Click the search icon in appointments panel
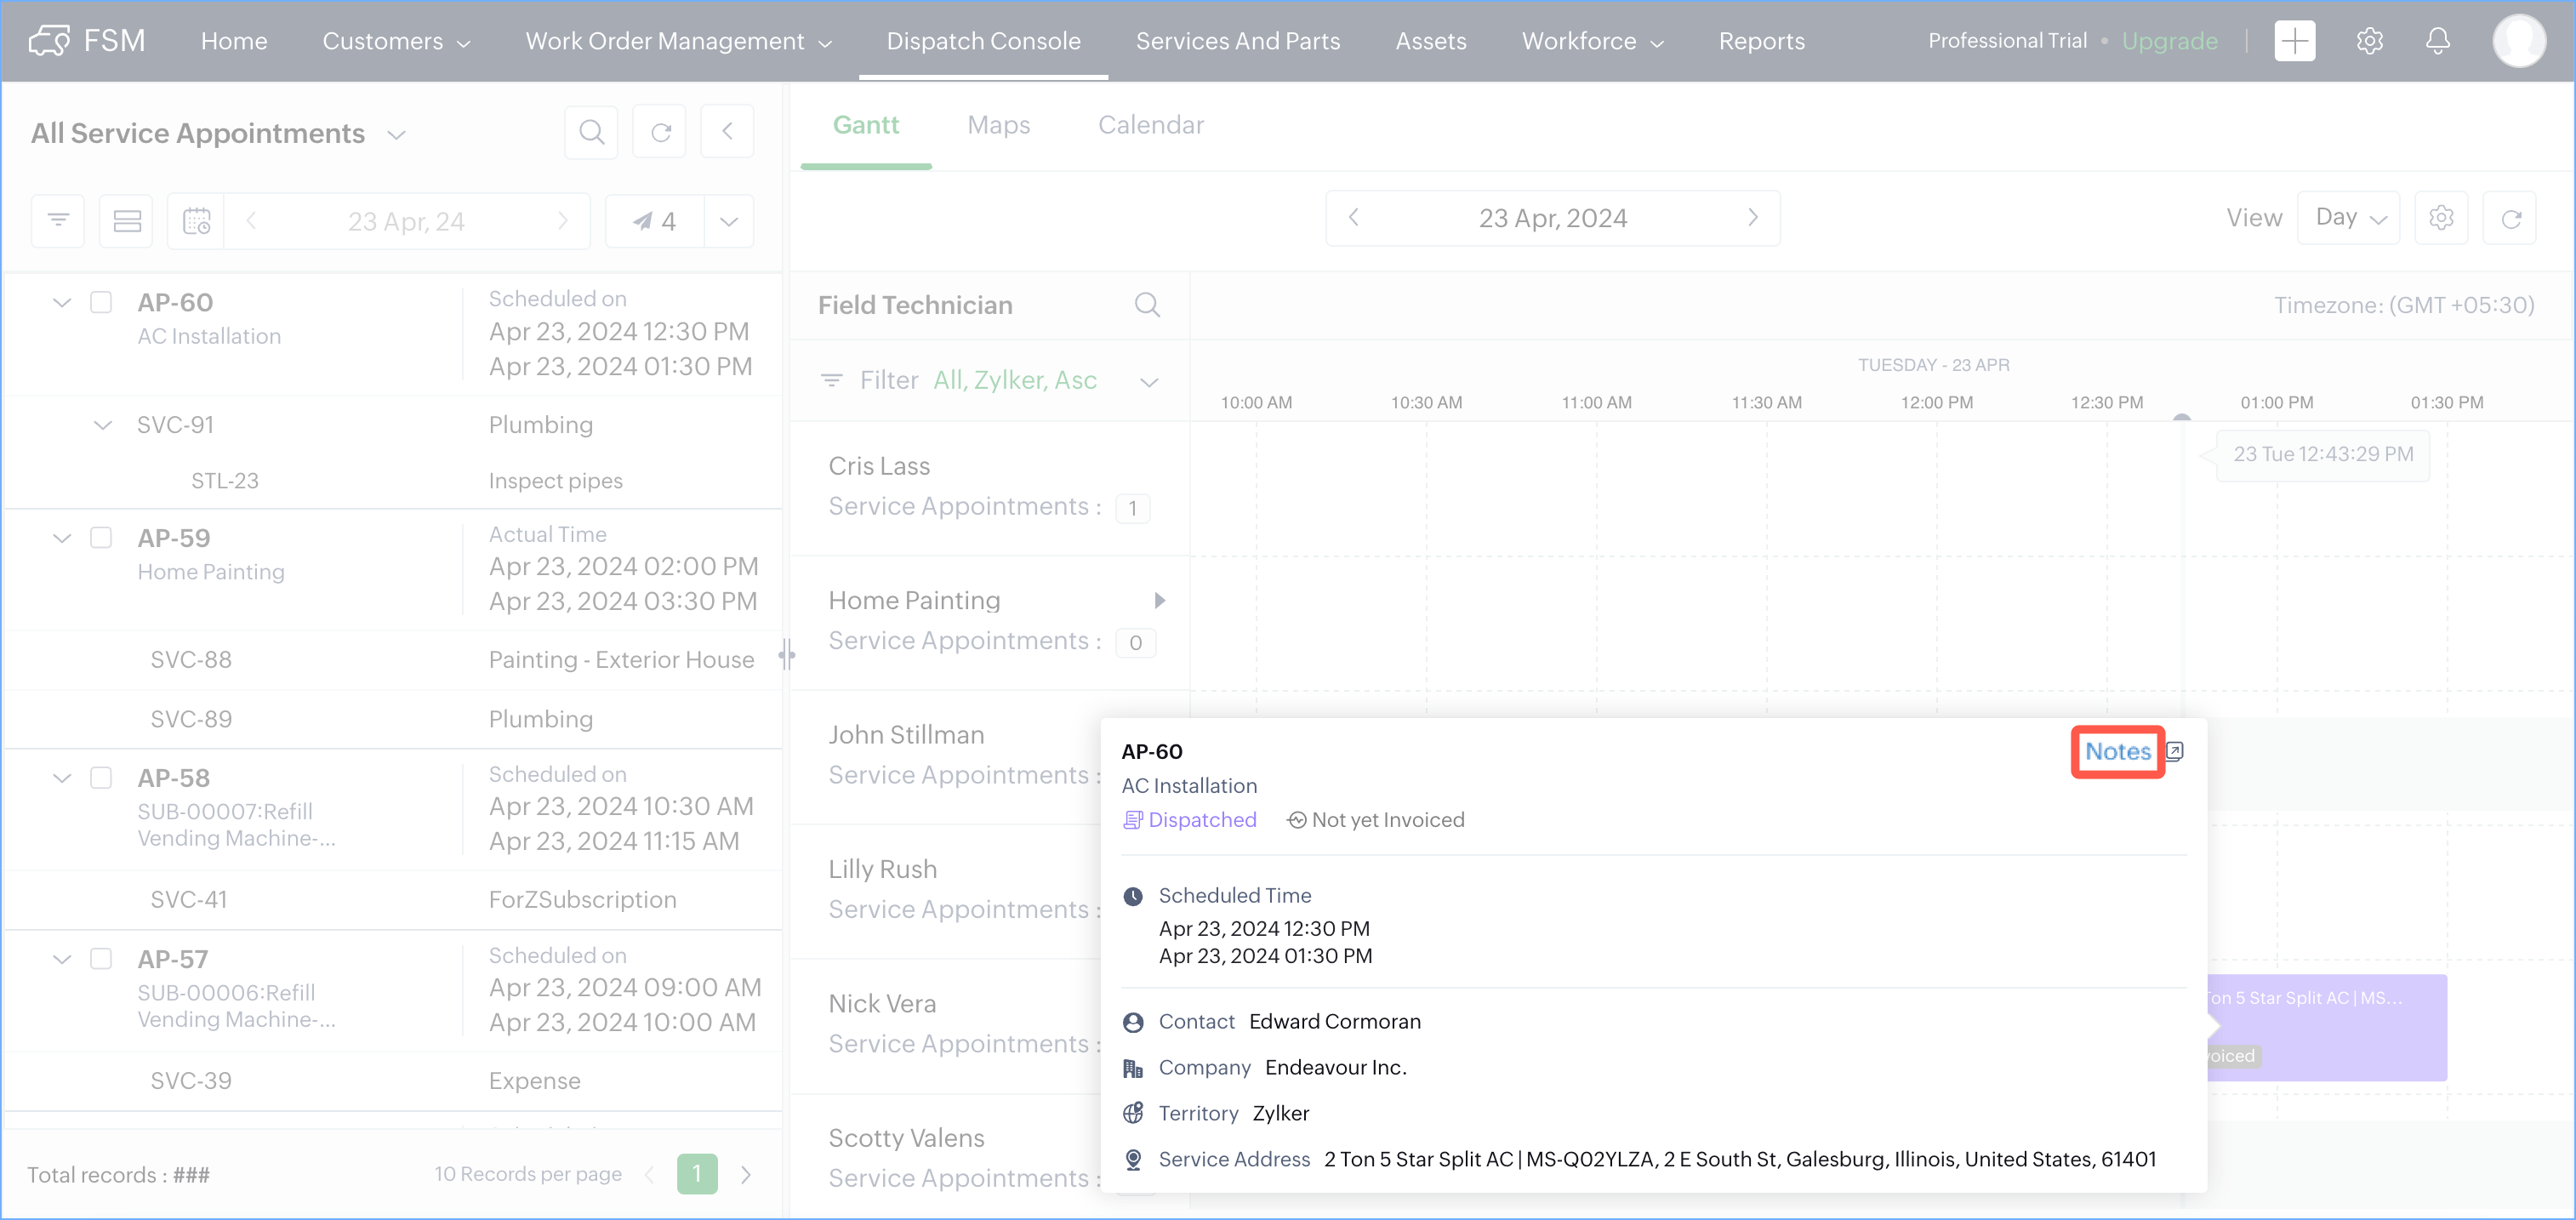The height and width of the screenshot is (1220, 2576). pos(591,132)
